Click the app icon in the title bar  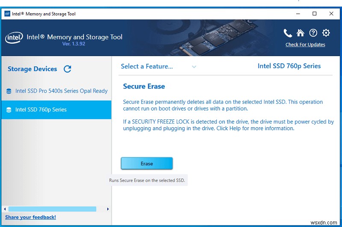(7, 14)
